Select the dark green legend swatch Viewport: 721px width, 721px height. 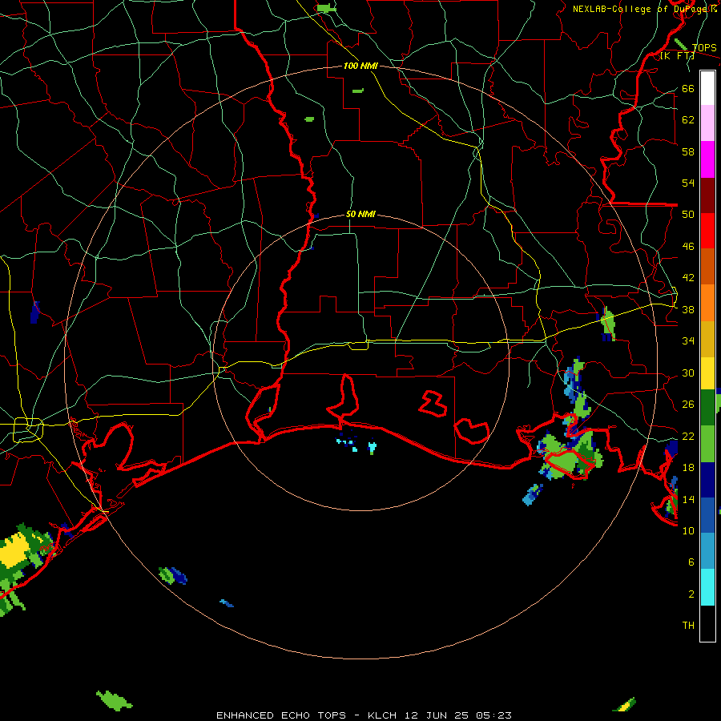click(x=707, y=408)
